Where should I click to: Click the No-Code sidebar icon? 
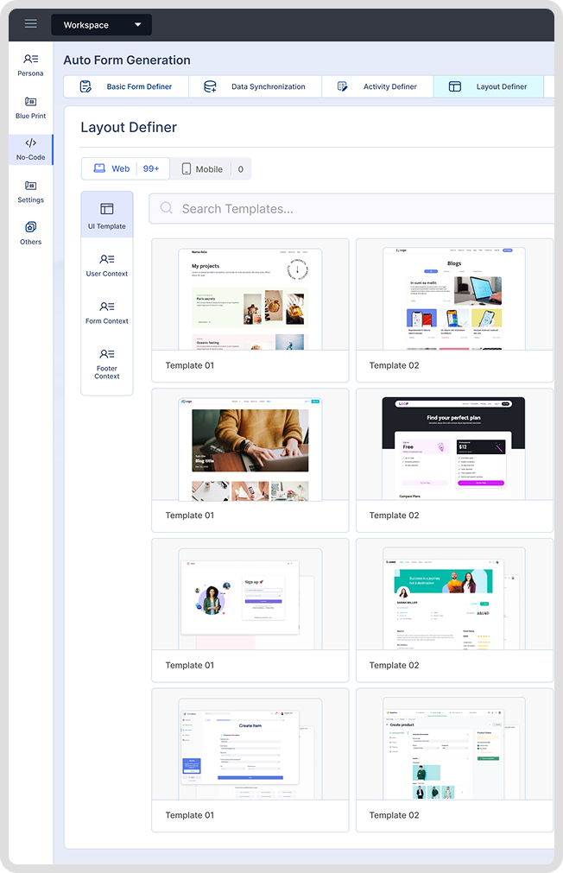tap(31, 149)
